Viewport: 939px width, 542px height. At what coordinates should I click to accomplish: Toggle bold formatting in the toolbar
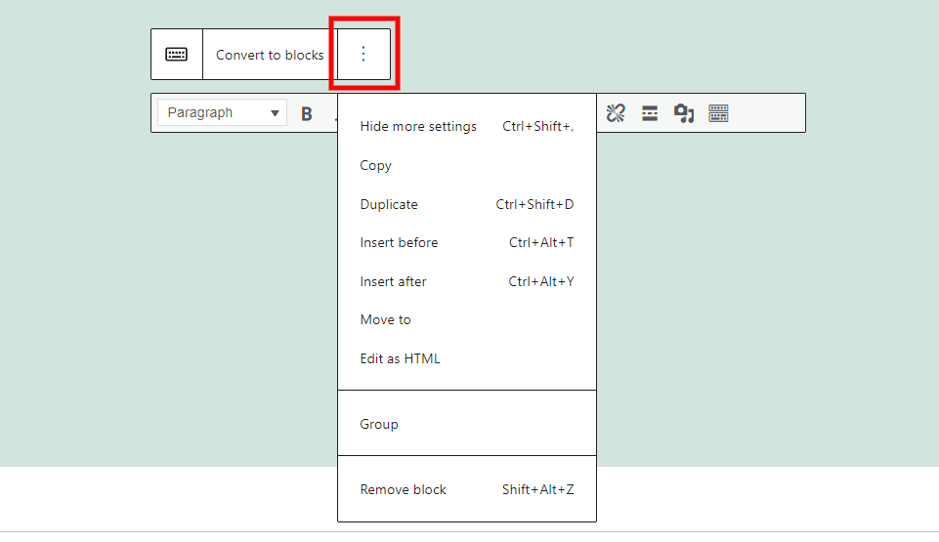pyautogui.click(x=307, y=113)
